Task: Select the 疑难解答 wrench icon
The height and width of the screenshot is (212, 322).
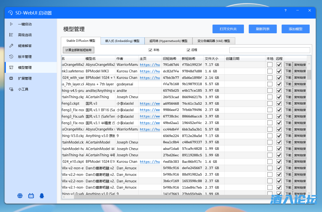Action: coord(11,46)
